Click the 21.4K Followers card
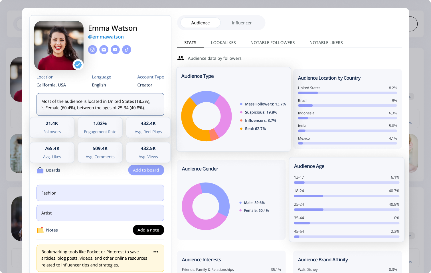Image resolution: width=431 pixels, height=273 pixels. click(52, 127)
